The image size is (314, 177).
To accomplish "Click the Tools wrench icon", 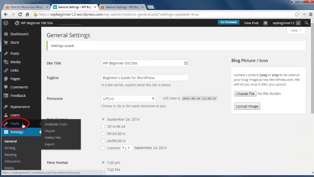I will (x=6, y=124).
